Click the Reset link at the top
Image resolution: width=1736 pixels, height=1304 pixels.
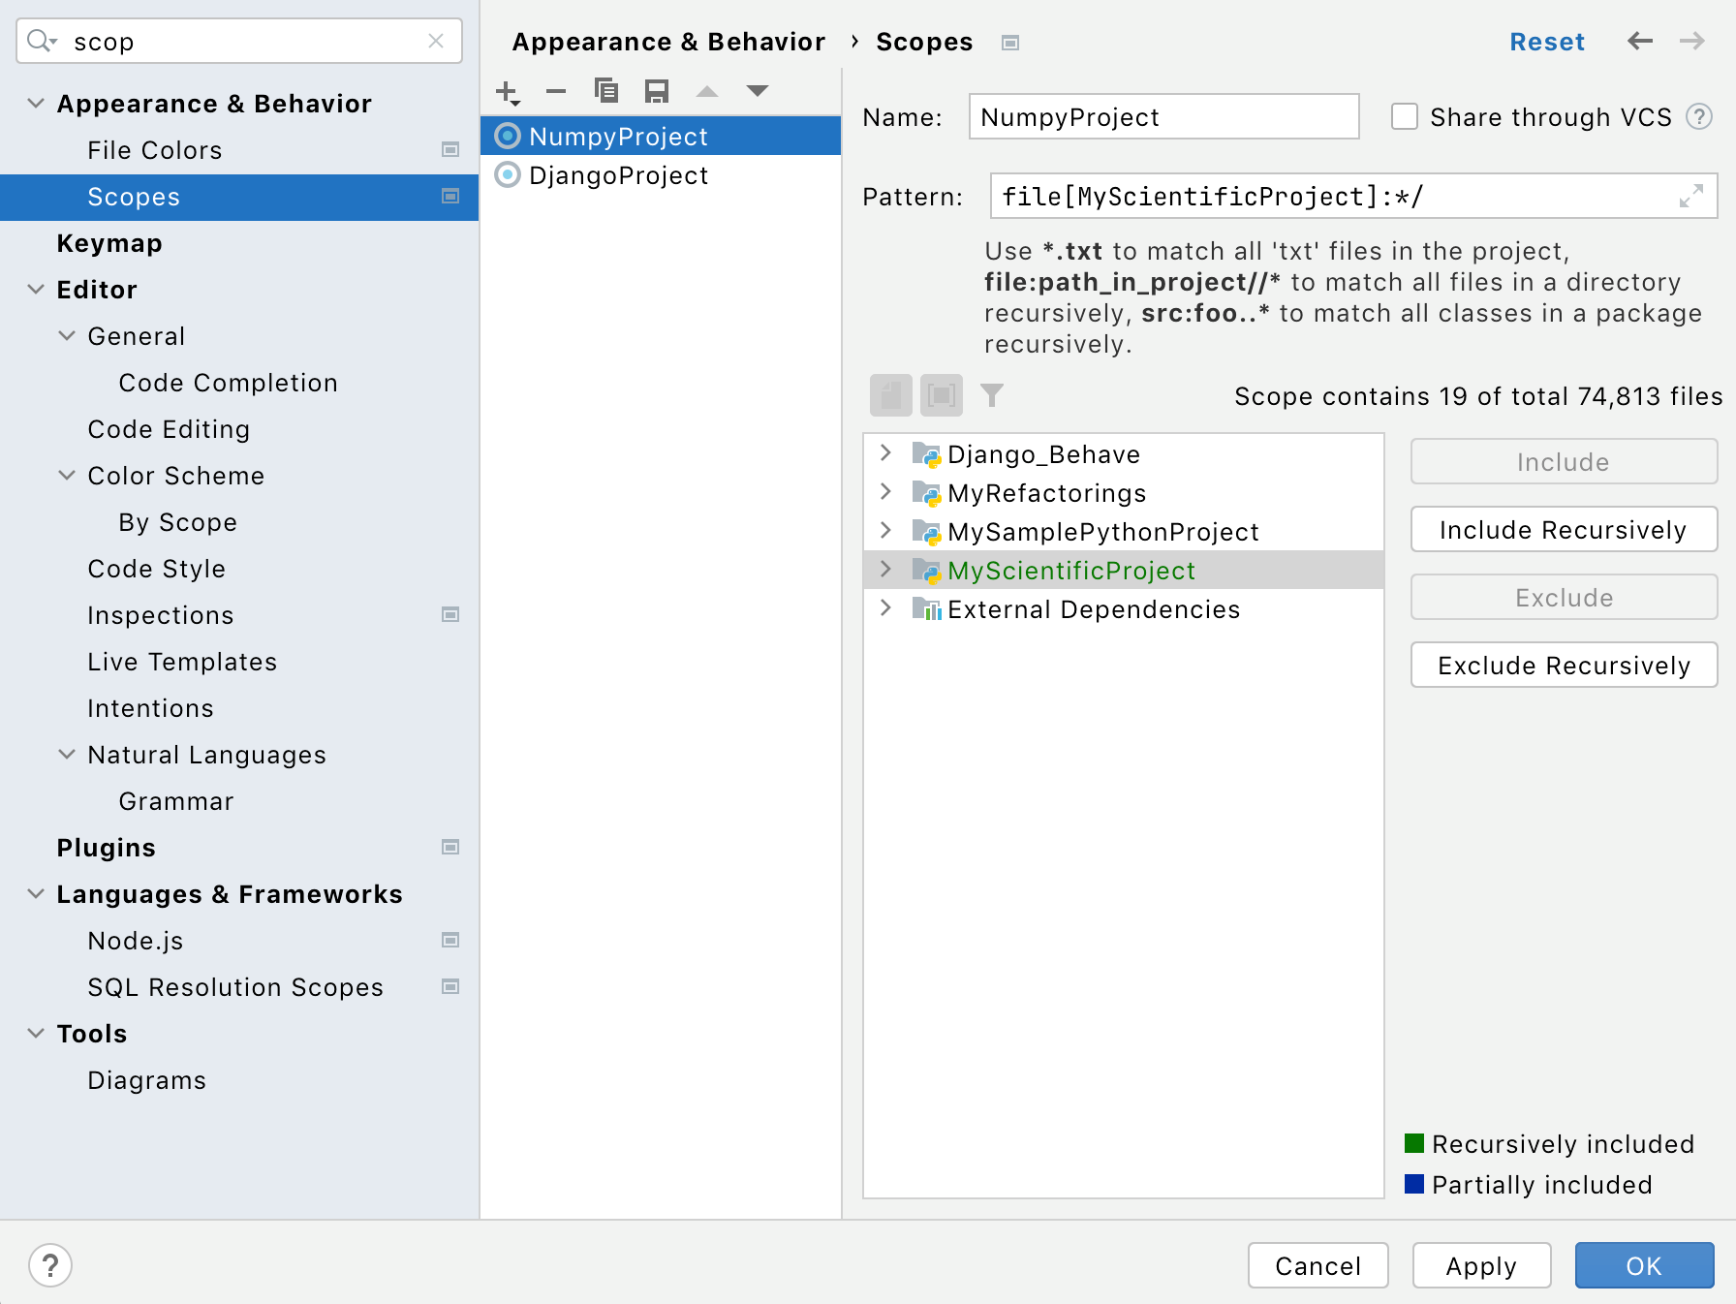click(x=1547, y=41)
